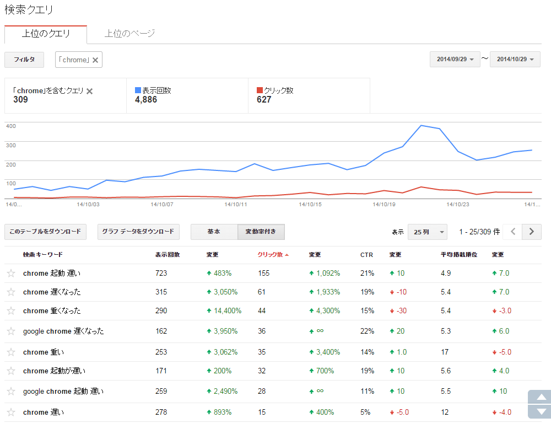Viewport: 551px width, 423px height.
Task: Go to next page of results arrow
Action: [x=531, y=232]
